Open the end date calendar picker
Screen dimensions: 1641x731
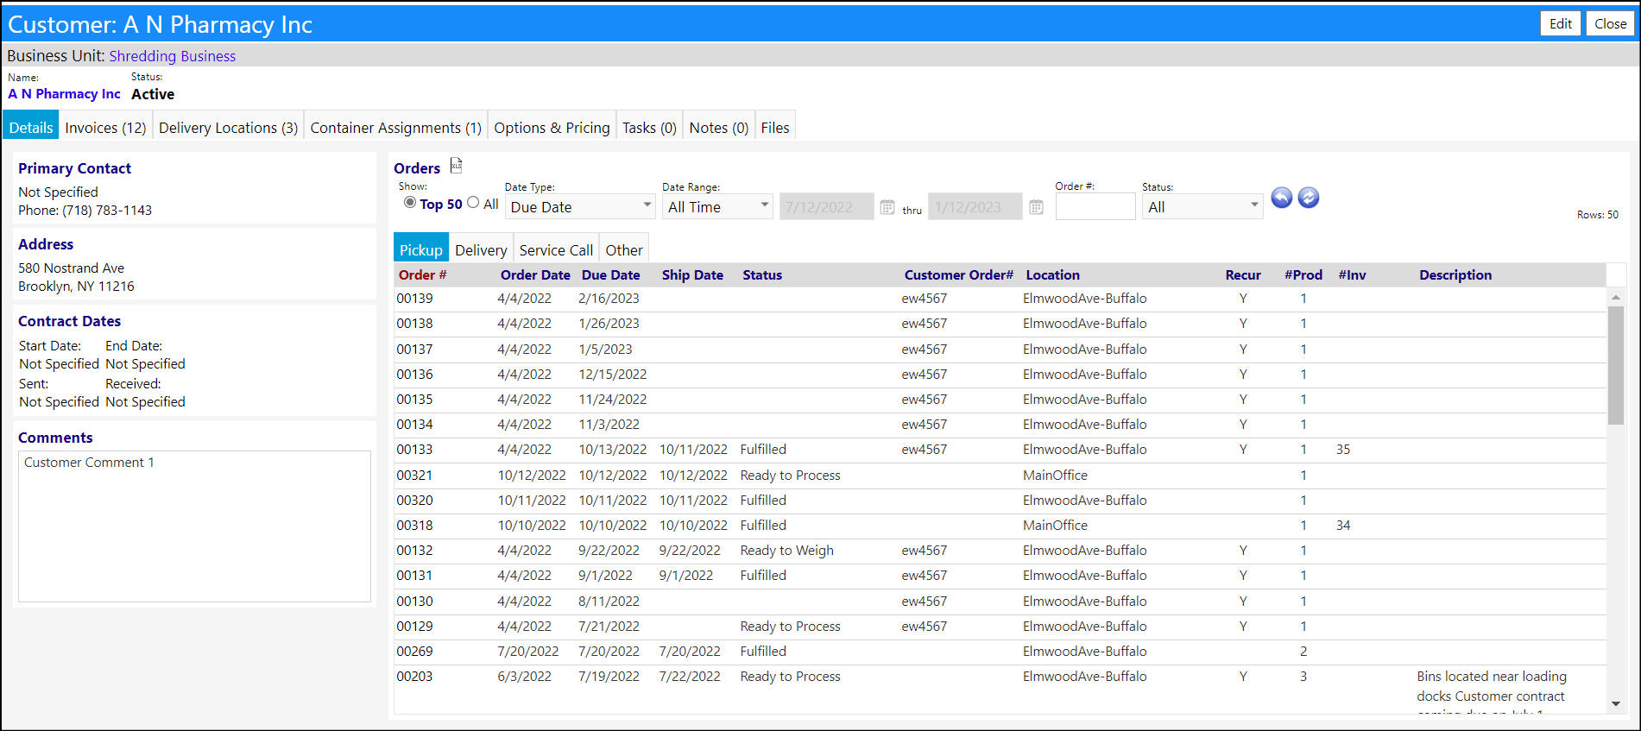coord(1036,207)
